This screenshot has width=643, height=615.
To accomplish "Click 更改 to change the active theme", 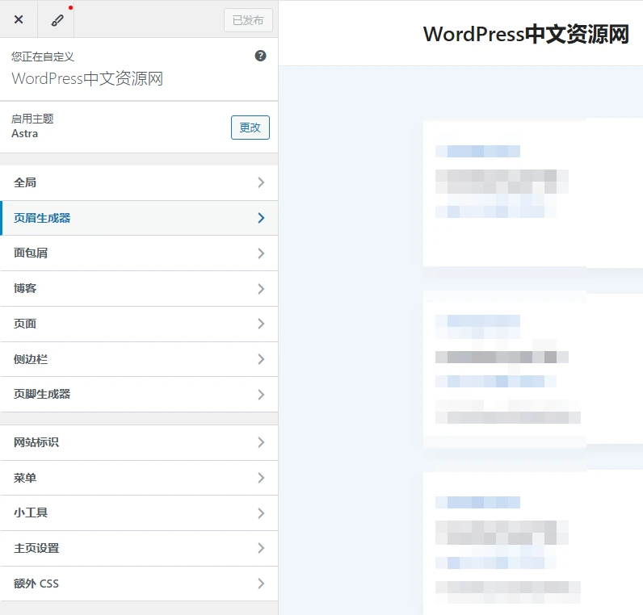I will click(x=250, y=128).
